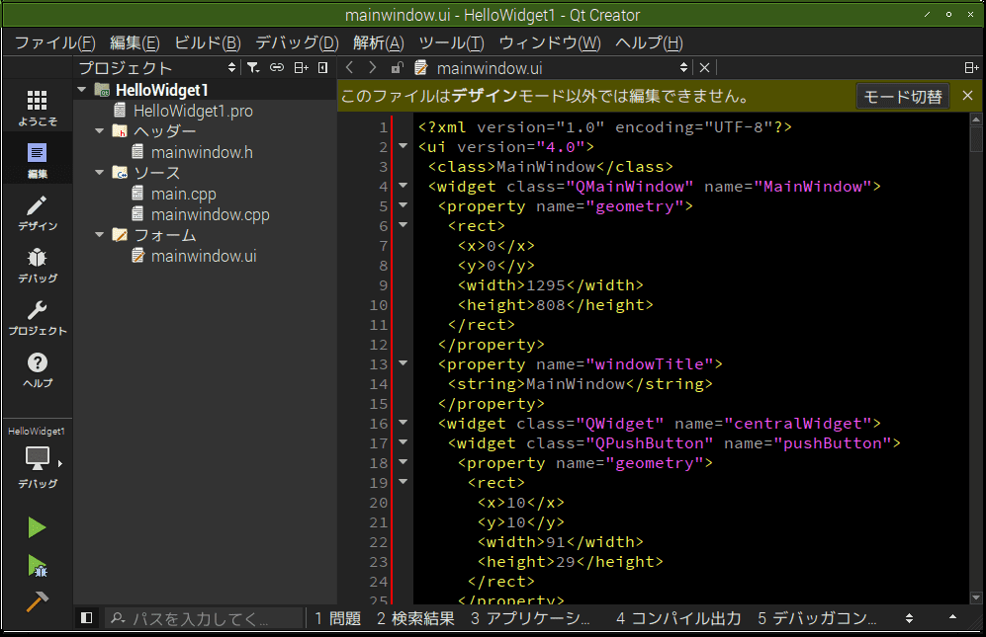Open the ビルド(B) menu
Image resolution: width=986 pixels, height=637 pixels.
click(x=208, y=42)
